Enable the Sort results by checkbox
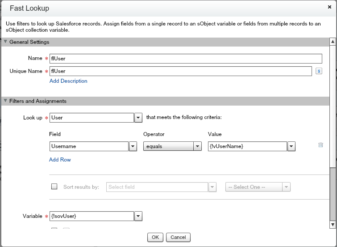 [x=54, y=187]
